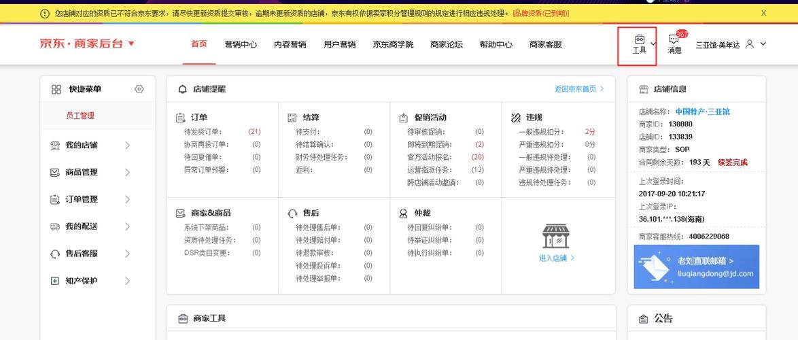The image size is (798, 340).
Task: Click the 品牌资质(已到期) link
Action: [540, 14]
